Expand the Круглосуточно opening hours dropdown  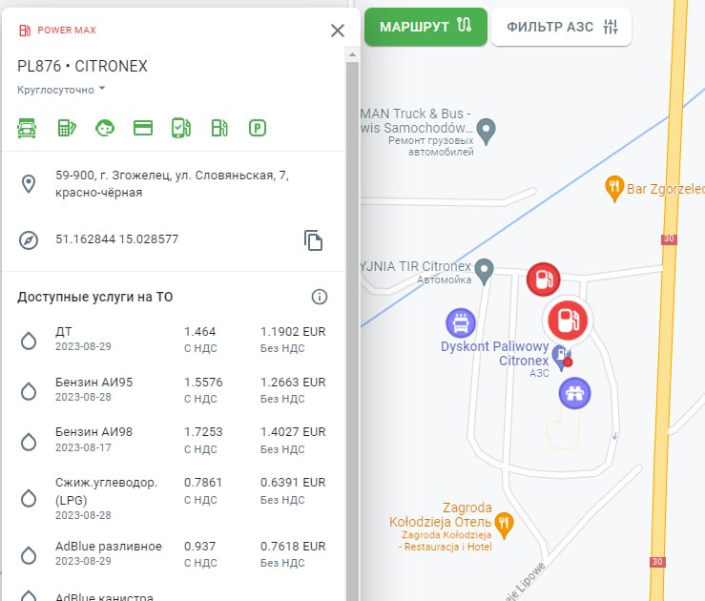tap(61, 90)
